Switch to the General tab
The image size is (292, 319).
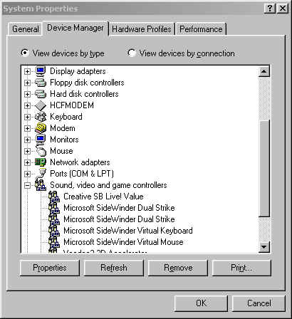(26, 29)
